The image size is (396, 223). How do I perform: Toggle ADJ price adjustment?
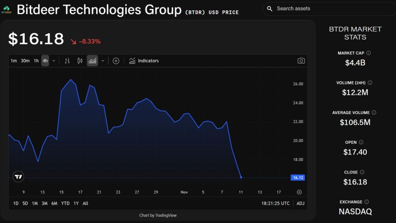(300, 203)
